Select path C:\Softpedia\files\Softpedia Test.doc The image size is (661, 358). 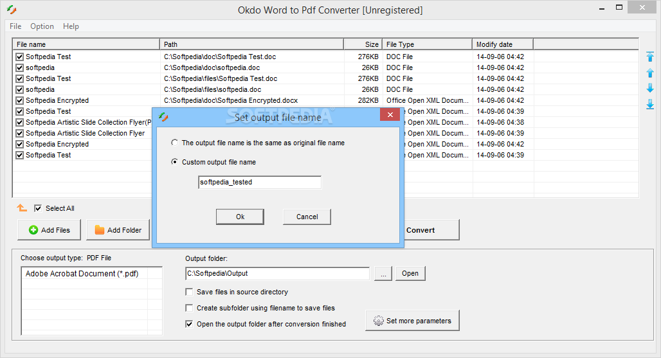(221, 78)
